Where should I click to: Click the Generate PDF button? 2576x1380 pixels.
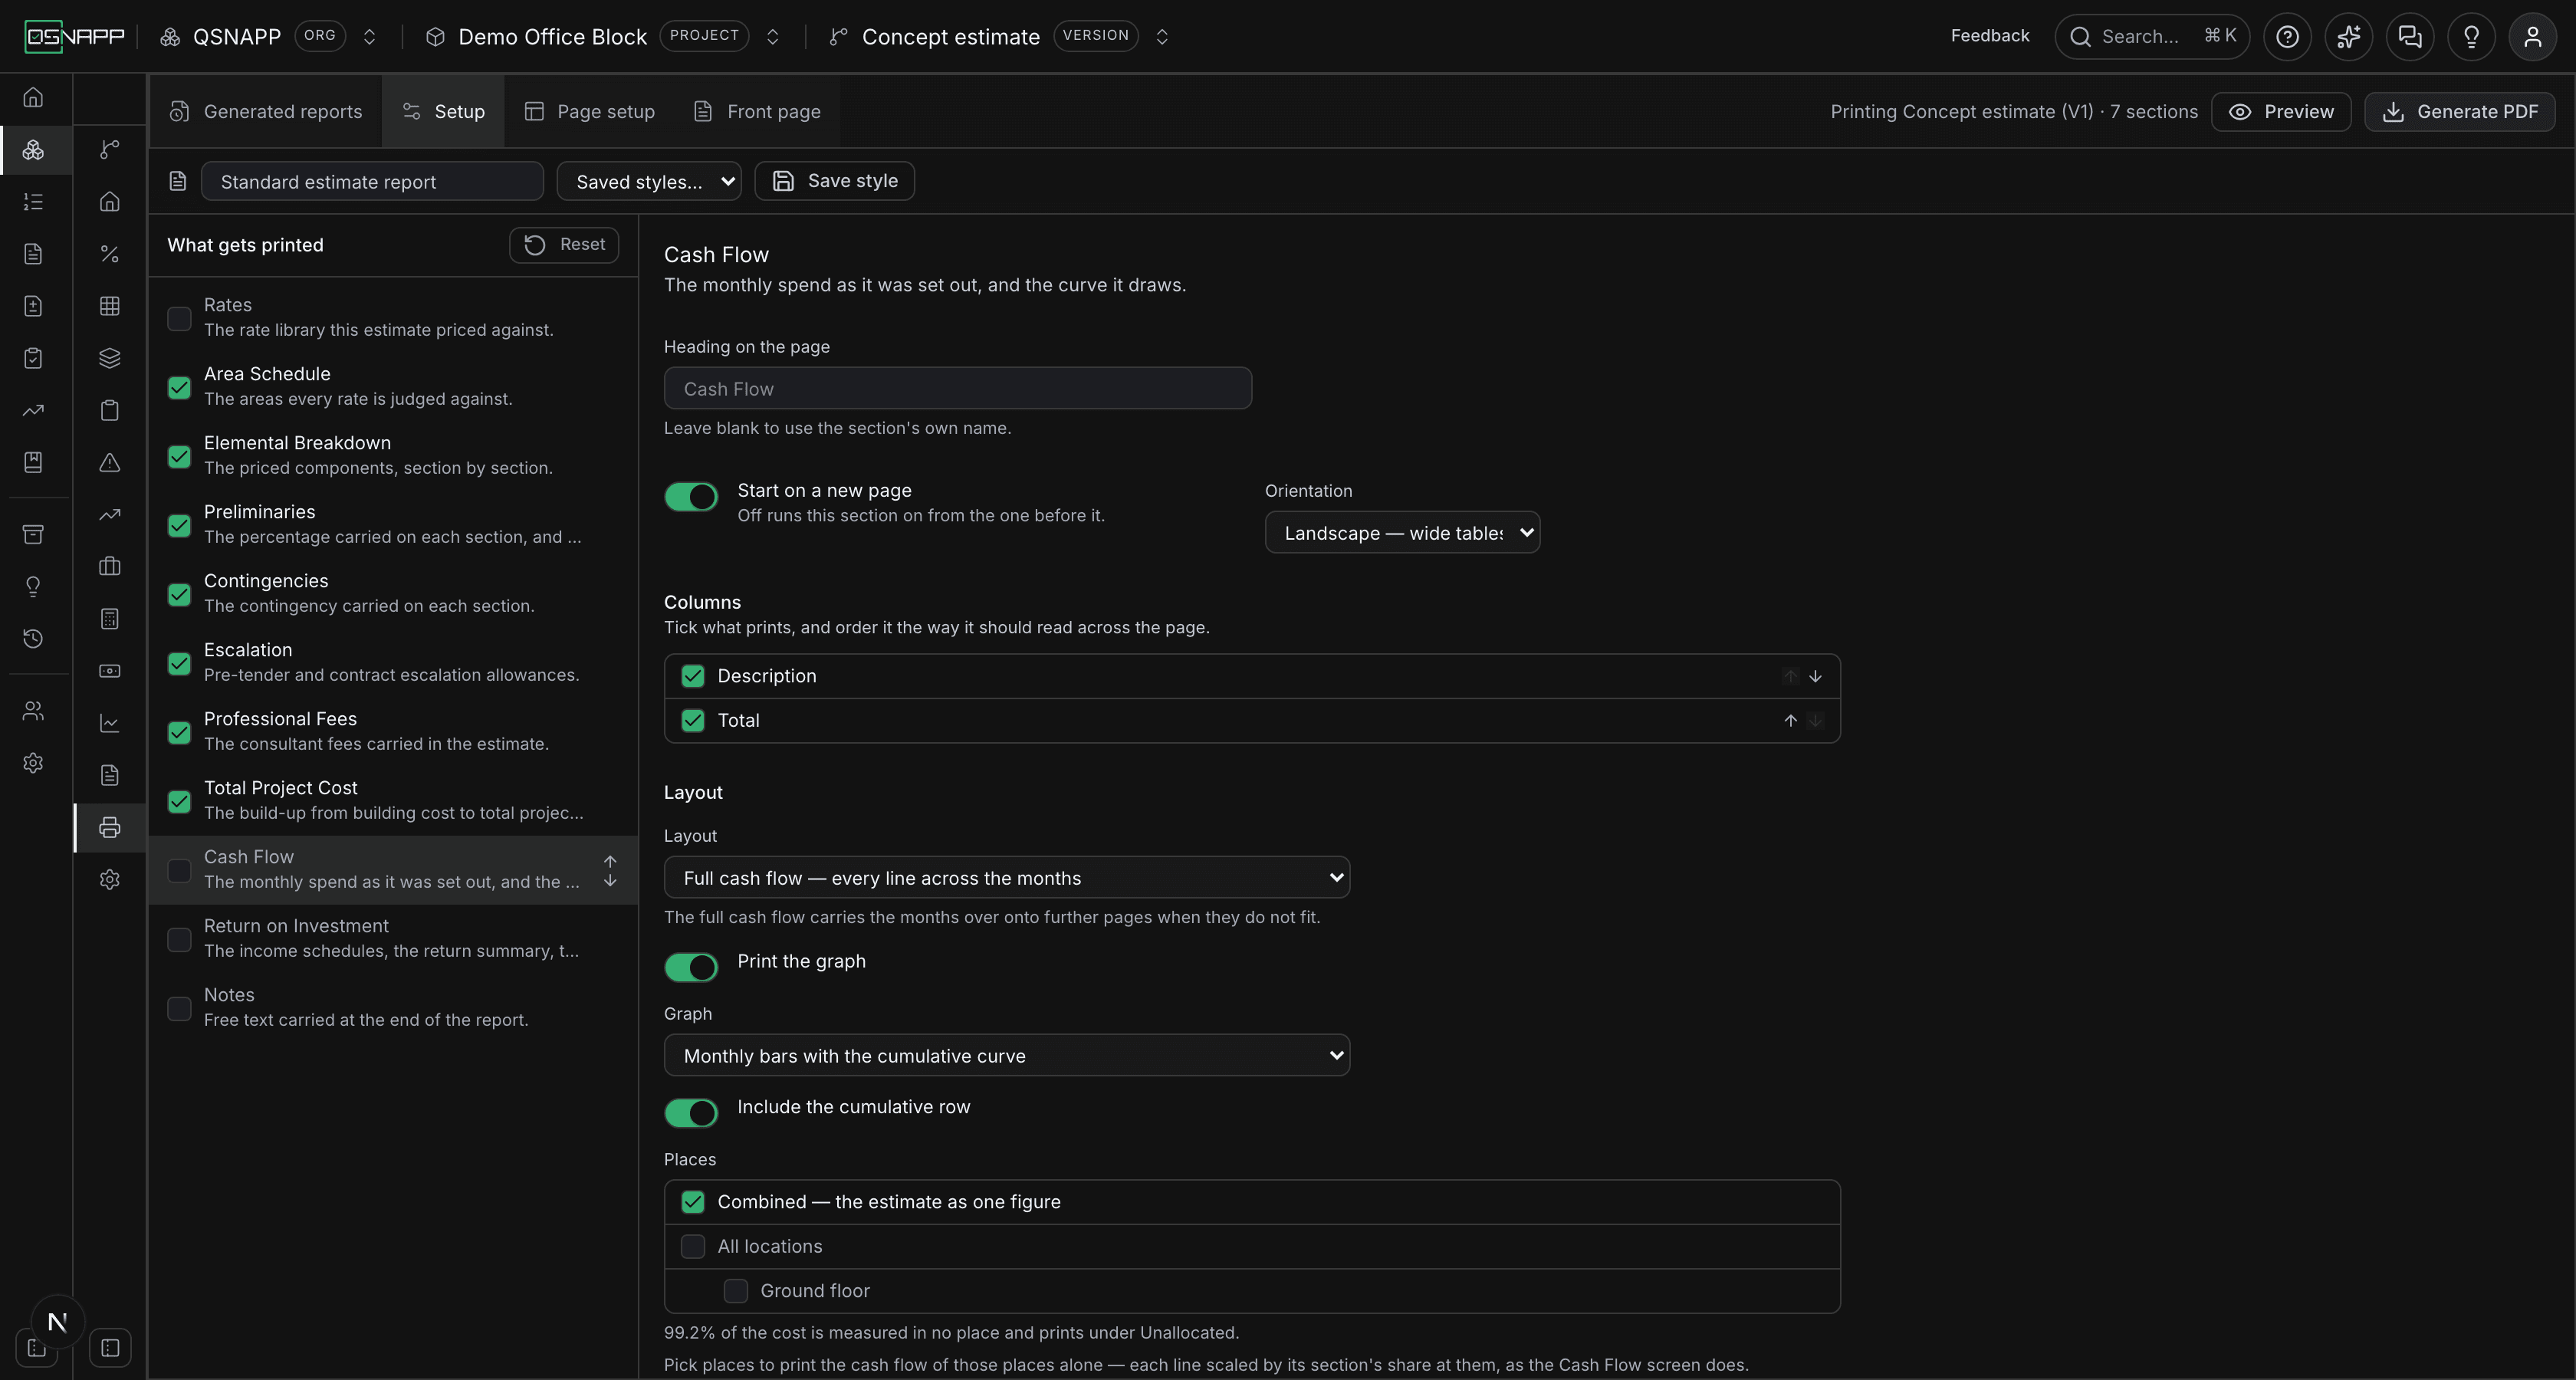click(2459, 111)
